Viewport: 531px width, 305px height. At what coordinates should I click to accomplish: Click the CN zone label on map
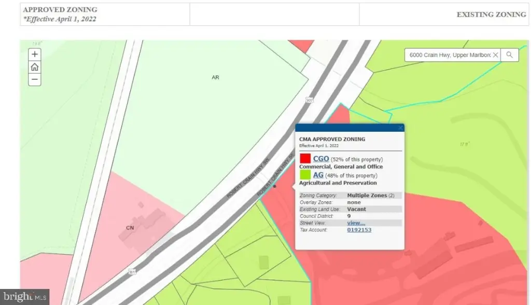[130, 228]
